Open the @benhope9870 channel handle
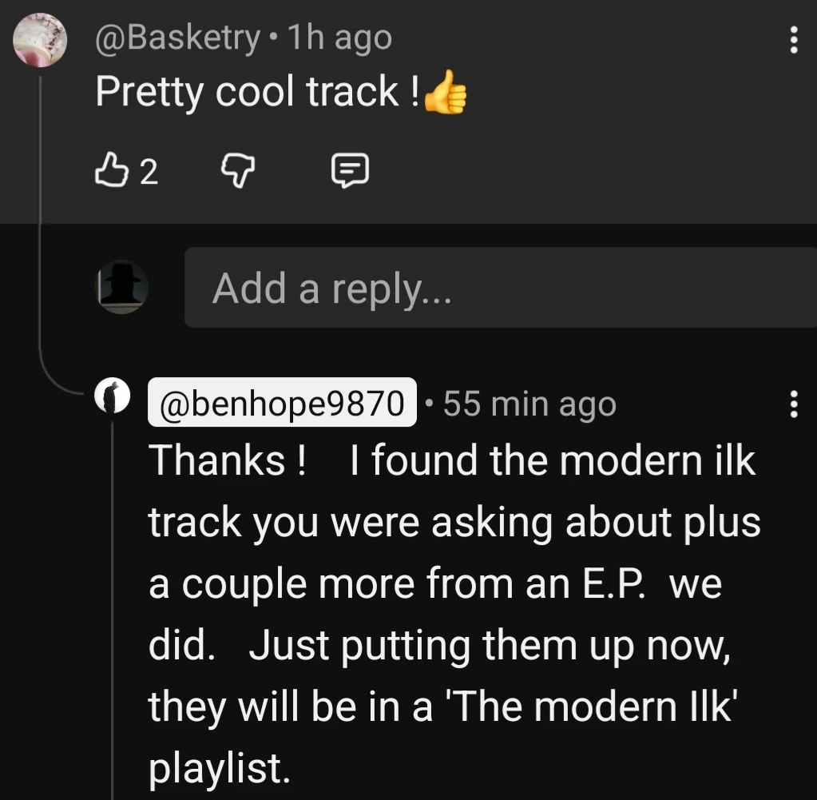This screenshot has height=800, width=817. pos(283,404)
